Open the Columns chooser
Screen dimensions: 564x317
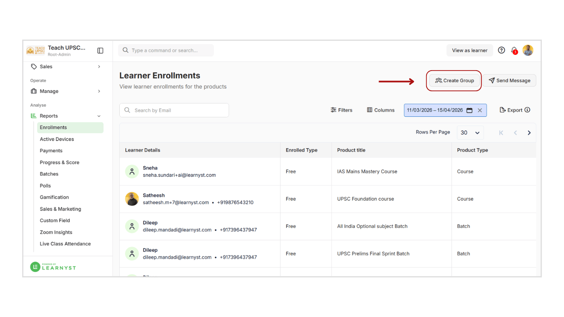point(381,110)
